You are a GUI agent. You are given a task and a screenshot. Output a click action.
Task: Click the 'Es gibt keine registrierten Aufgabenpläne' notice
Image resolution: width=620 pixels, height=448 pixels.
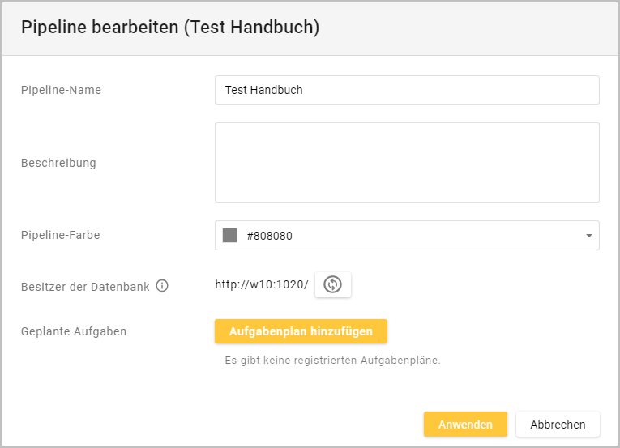click(x=332, y=361)
